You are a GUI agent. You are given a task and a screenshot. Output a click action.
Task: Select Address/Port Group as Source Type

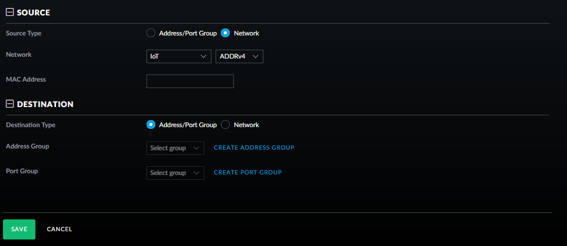coord(151,33)
